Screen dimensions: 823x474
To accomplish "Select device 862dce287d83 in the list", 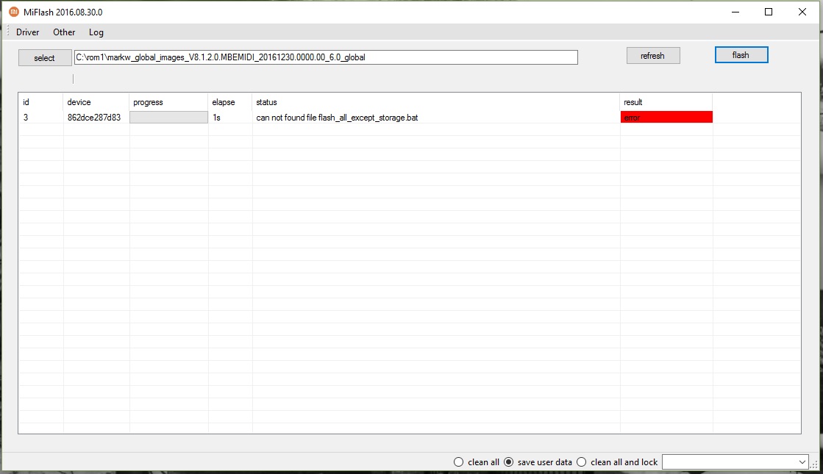I will click(94, 118).
